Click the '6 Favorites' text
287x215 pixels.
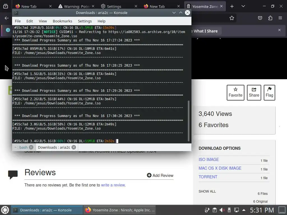coord(213,125)
